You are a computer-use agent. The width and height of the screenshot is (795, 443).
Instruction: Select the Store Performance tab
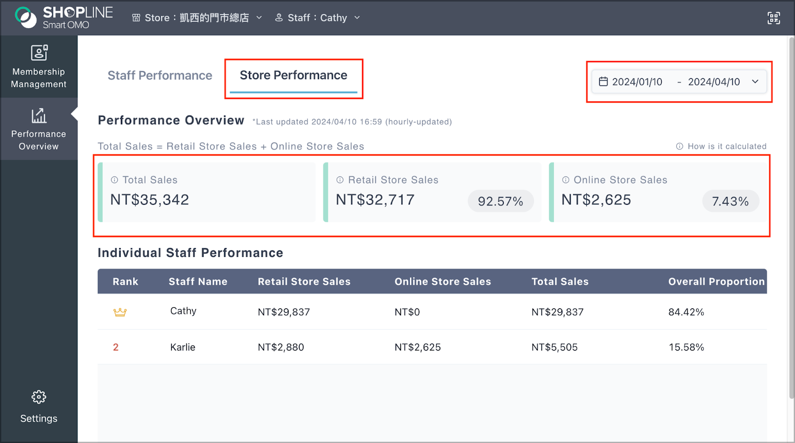[x=293, y=76]
